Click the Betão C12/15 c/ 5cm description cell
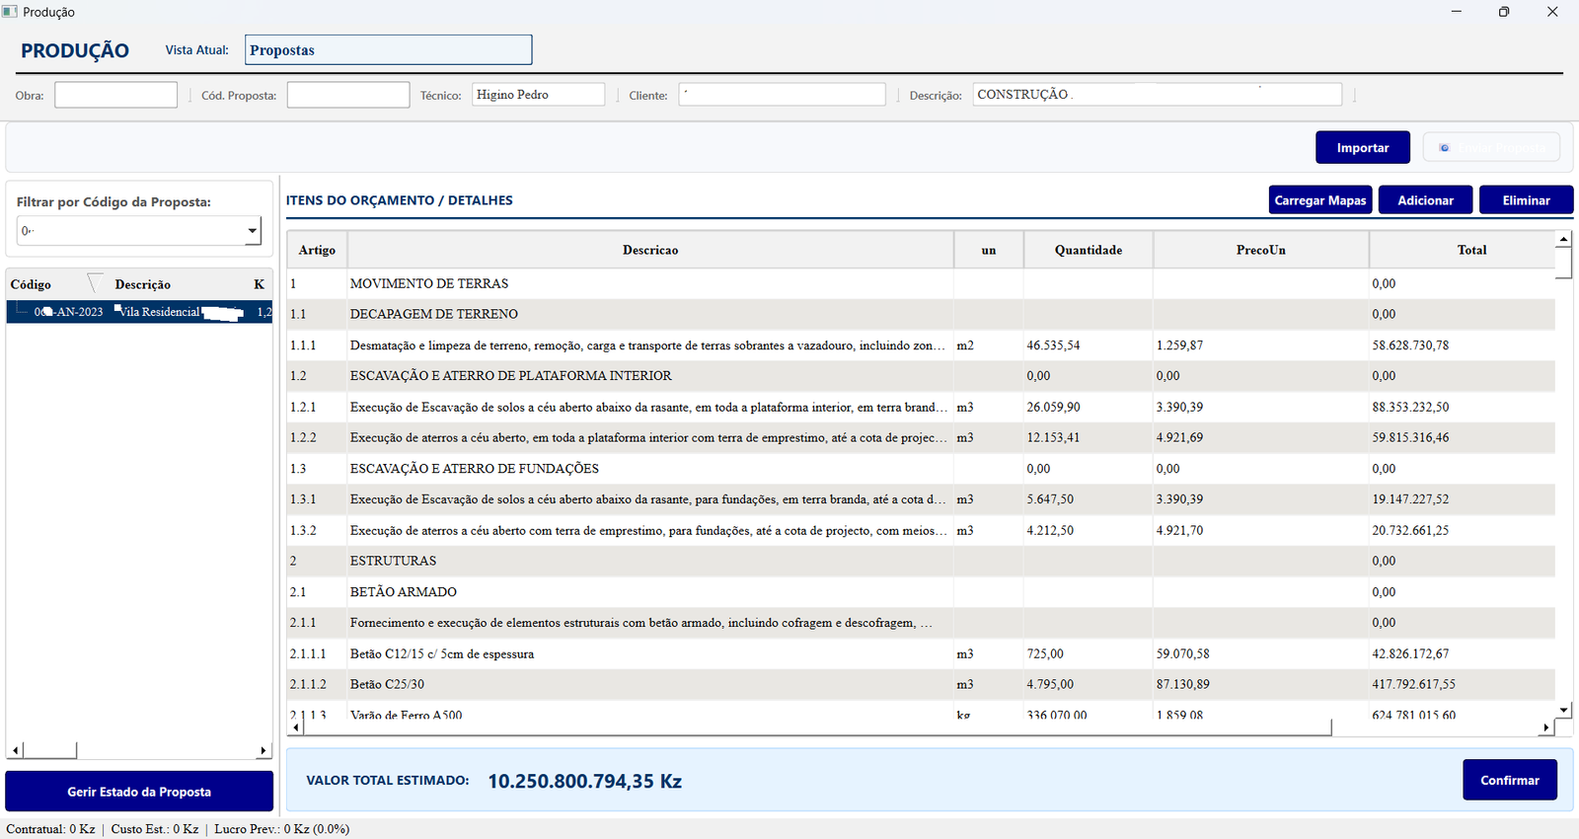 650,653
